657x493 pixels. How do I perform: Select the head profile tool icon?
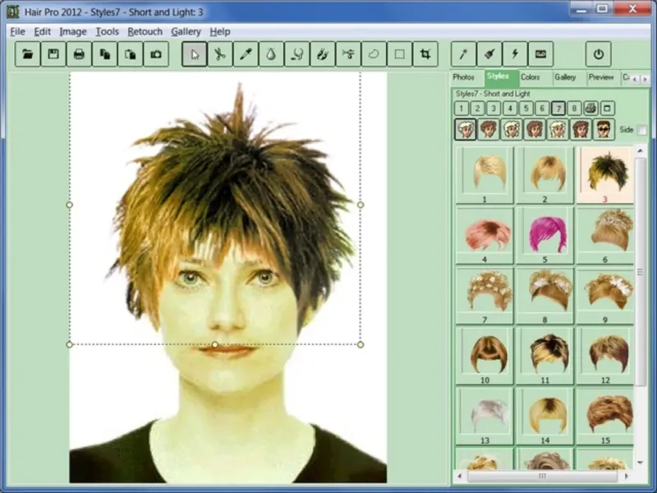pos(297,54)
